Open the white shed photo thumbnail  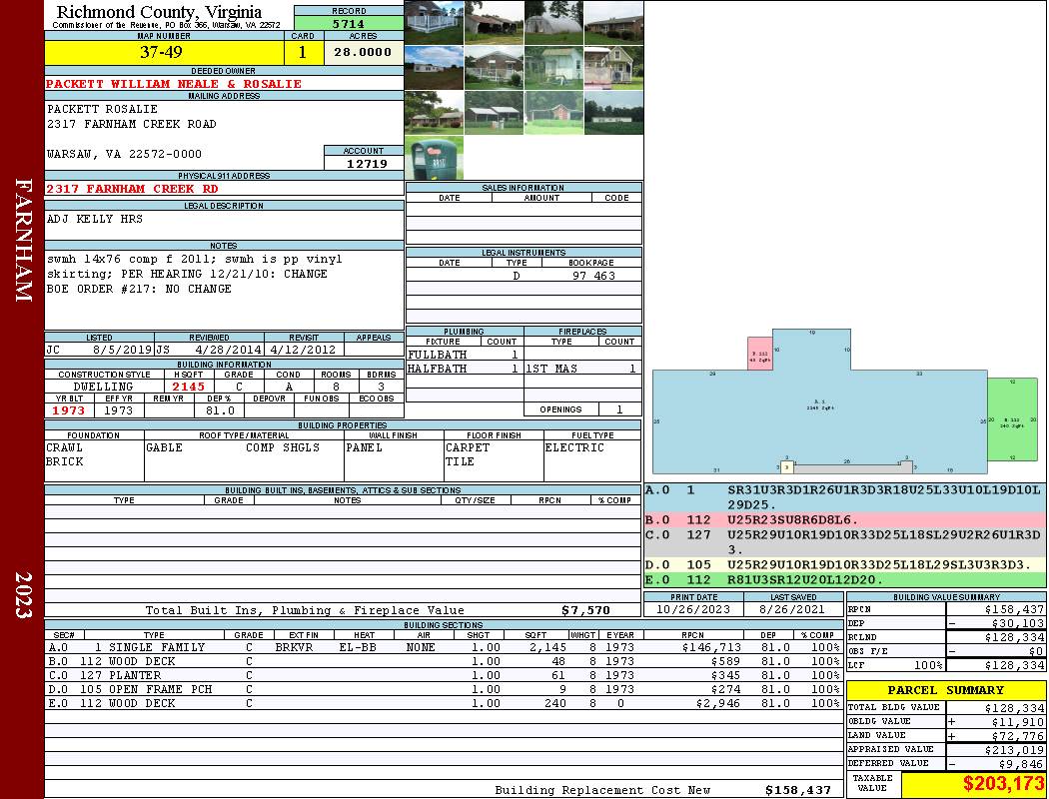[553, 67]
